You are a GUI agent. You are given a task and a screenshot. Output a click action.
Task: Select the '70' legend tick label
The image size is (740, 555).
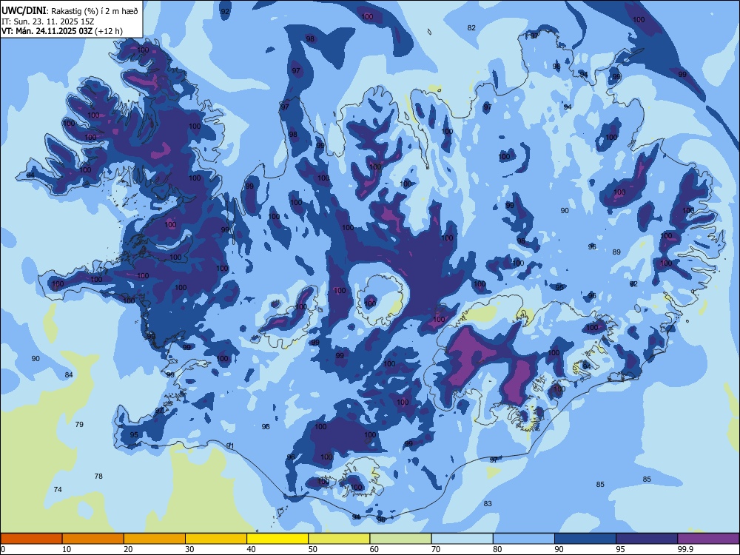coord(436,549)
